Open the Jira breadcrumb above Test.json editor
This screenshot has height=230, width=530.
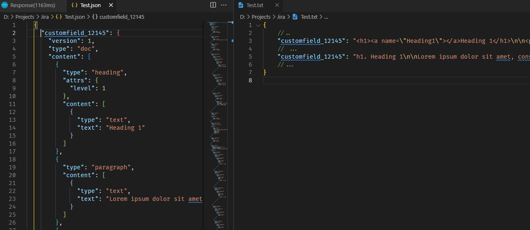45,17
